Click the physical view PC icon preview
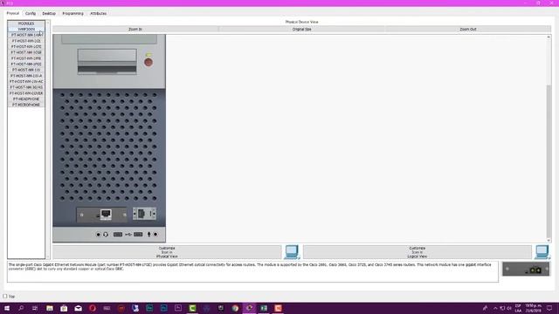 click(292, 252)
